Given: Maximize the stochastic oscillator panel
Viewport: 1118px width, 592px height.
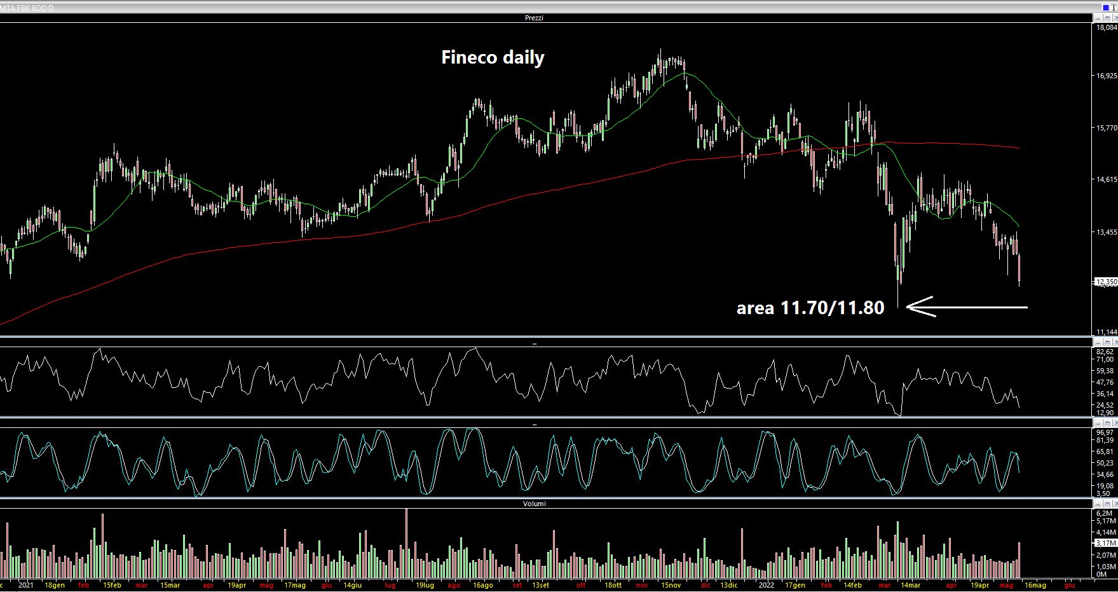Looking at the screenshot, I should [x=1107, y=423].
